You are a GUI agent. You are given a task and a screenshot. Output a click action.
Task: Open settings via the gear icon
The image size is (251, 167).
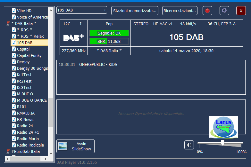pos(224,11)
